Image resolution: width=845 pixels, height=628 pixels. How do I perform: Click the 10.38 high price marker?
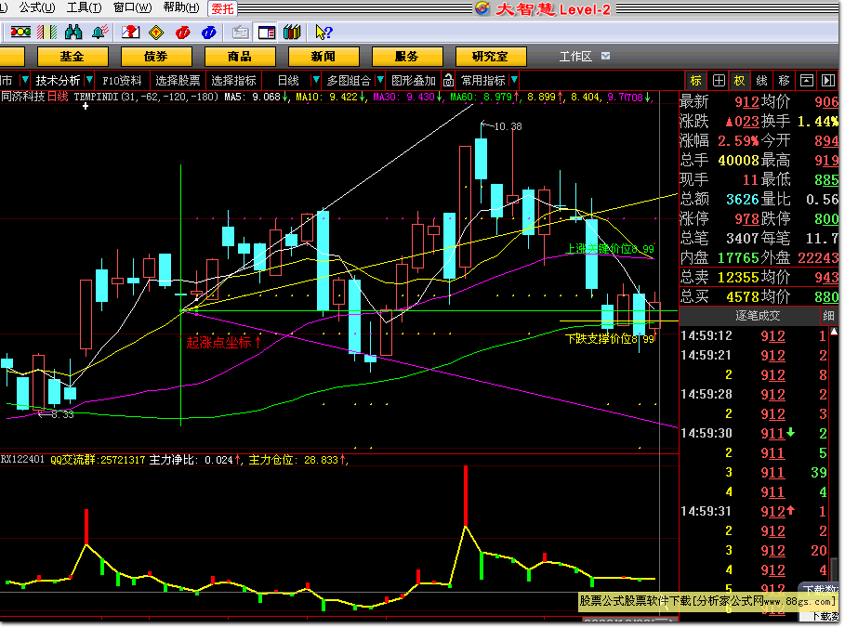tap(508, 126)
